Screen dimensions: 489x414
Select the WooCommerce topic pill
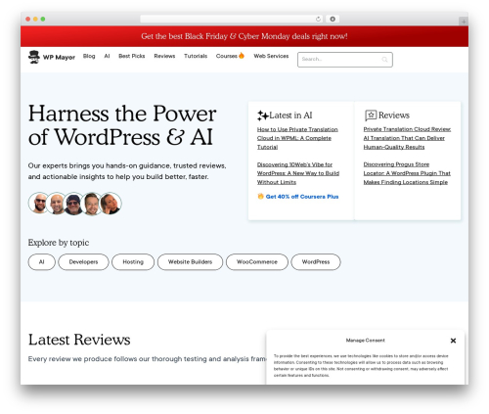coord(257,262)
